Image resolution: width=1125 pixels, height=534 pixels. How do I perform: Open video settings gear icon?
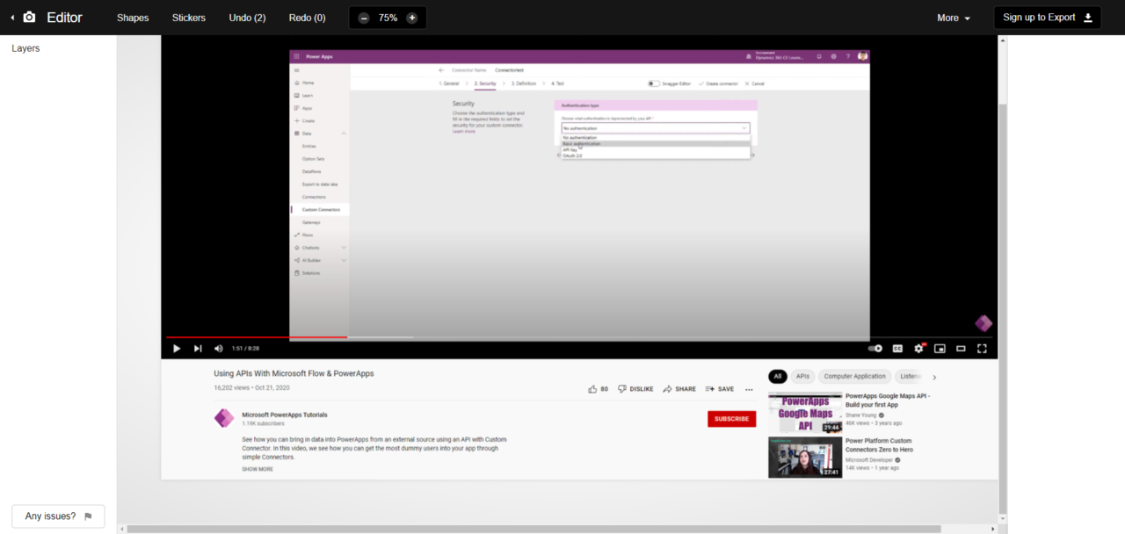918,349
